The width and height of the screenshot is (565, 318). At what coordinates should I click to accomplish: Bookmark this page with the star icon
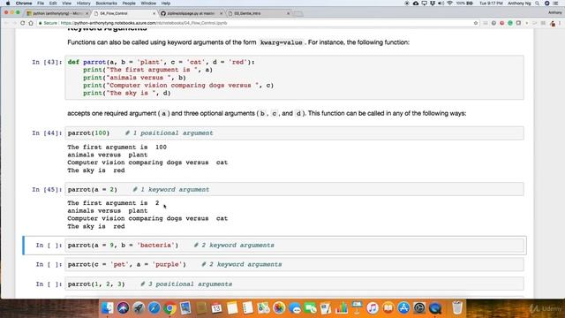[476, 23]
